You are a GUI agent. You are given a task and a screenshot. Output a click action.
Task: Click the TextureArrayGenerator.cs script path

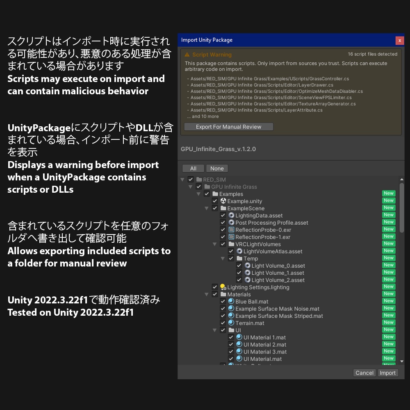[273, 104]
